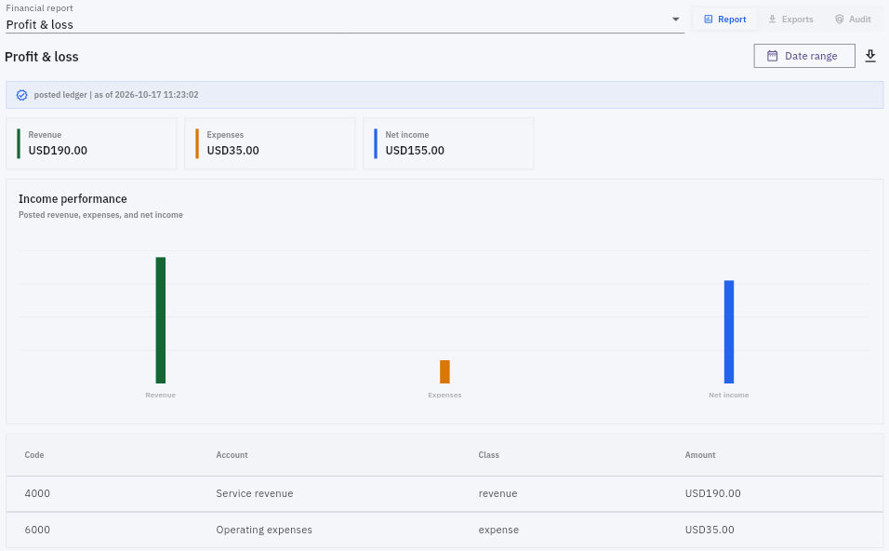The height and width of the screenshot is (551, 889).
Task: Click the blue Net income bar
Action: pos(728,331)
